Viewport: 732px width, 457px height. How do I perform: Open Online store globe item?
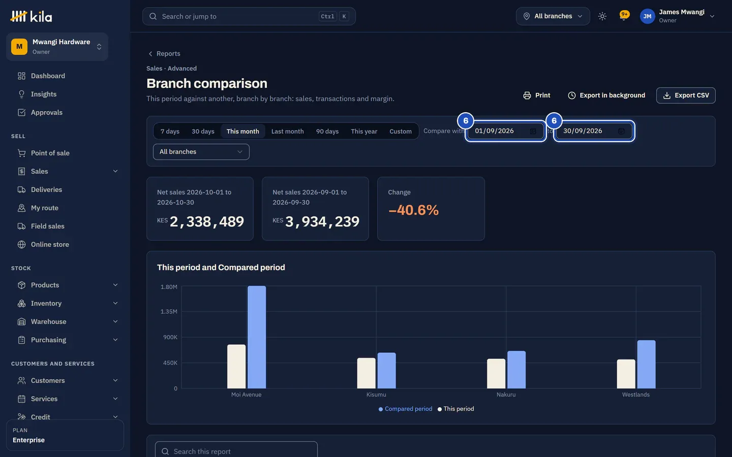[x=65, y=244]
